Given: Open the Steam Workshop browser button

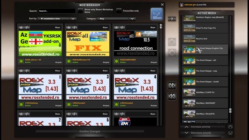Looking at the screenshot, I should coord(157,14).
